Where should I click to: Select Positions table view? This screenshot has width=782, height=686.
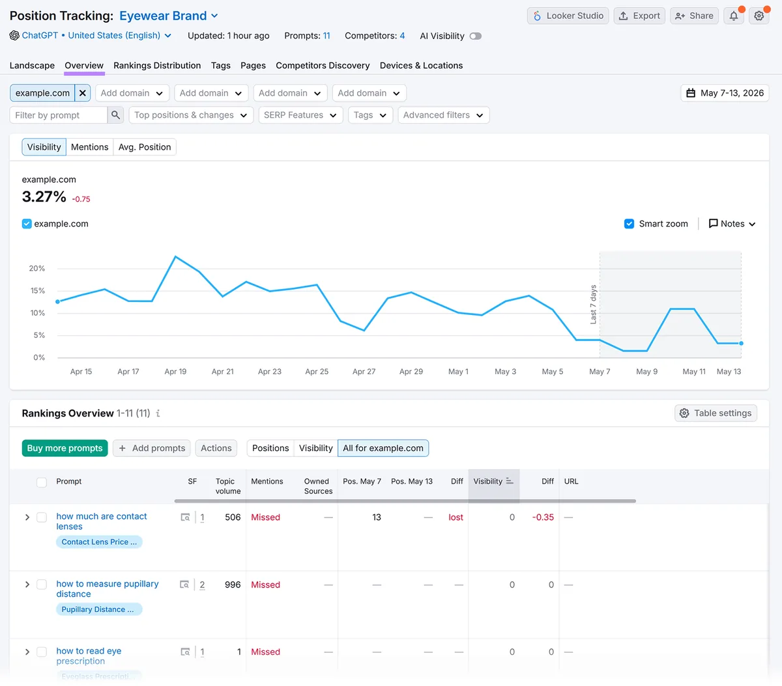[x=270, y=448]
